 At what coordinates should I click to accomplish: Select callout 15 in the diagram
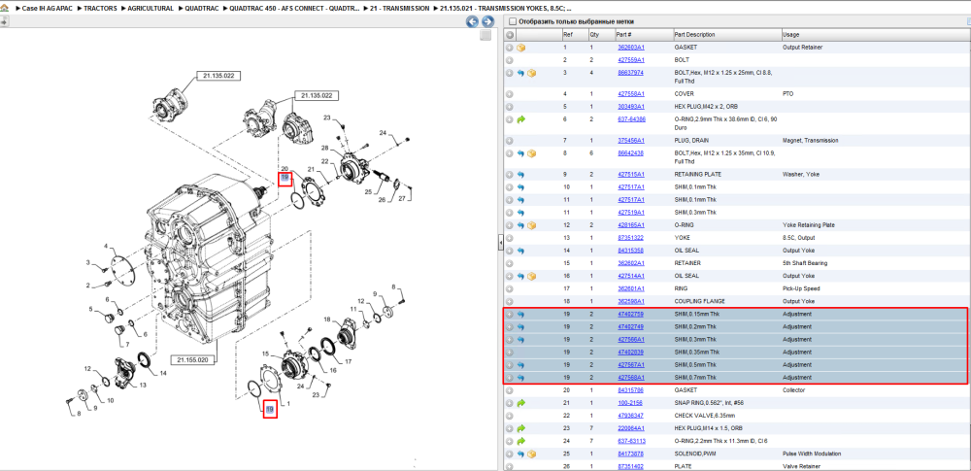(x=265, y=353)
